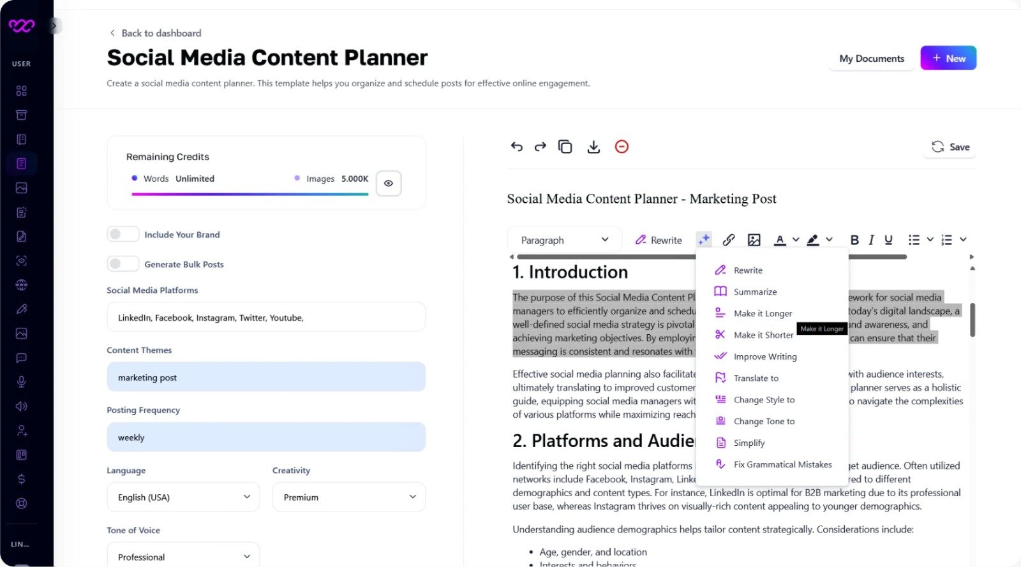Click the remaining credits progress bar
This screenshot has height=567, width=1021.
pos(250,194)
